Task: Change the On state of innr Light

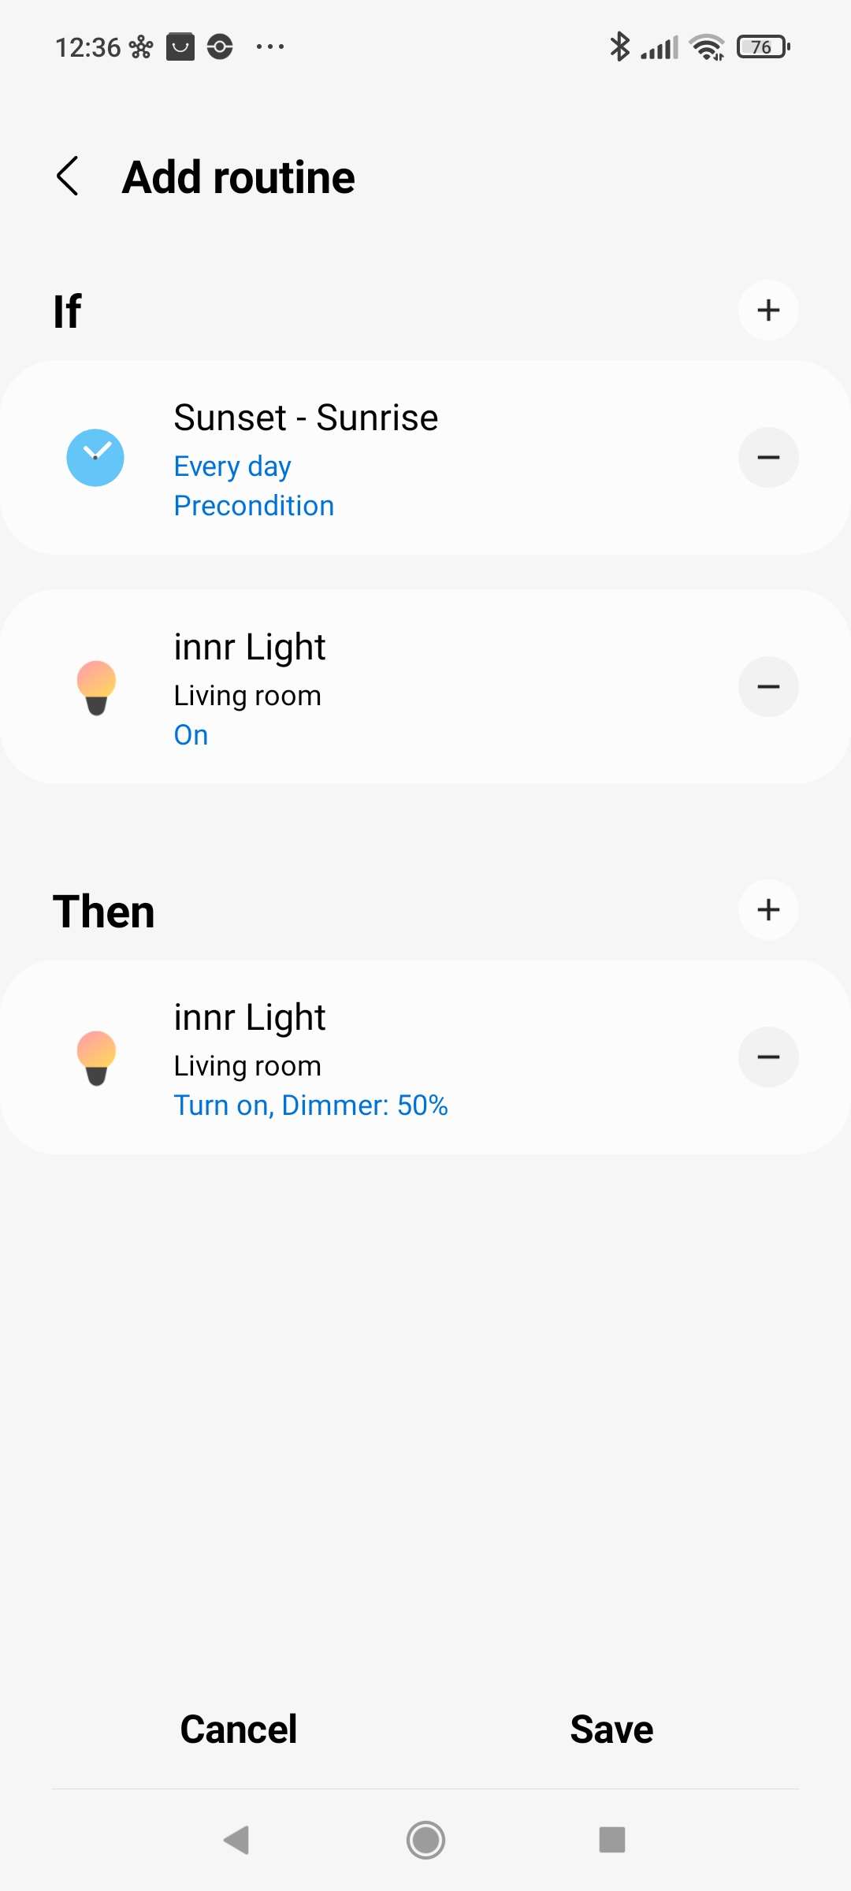Action: [x=191, y=735]
